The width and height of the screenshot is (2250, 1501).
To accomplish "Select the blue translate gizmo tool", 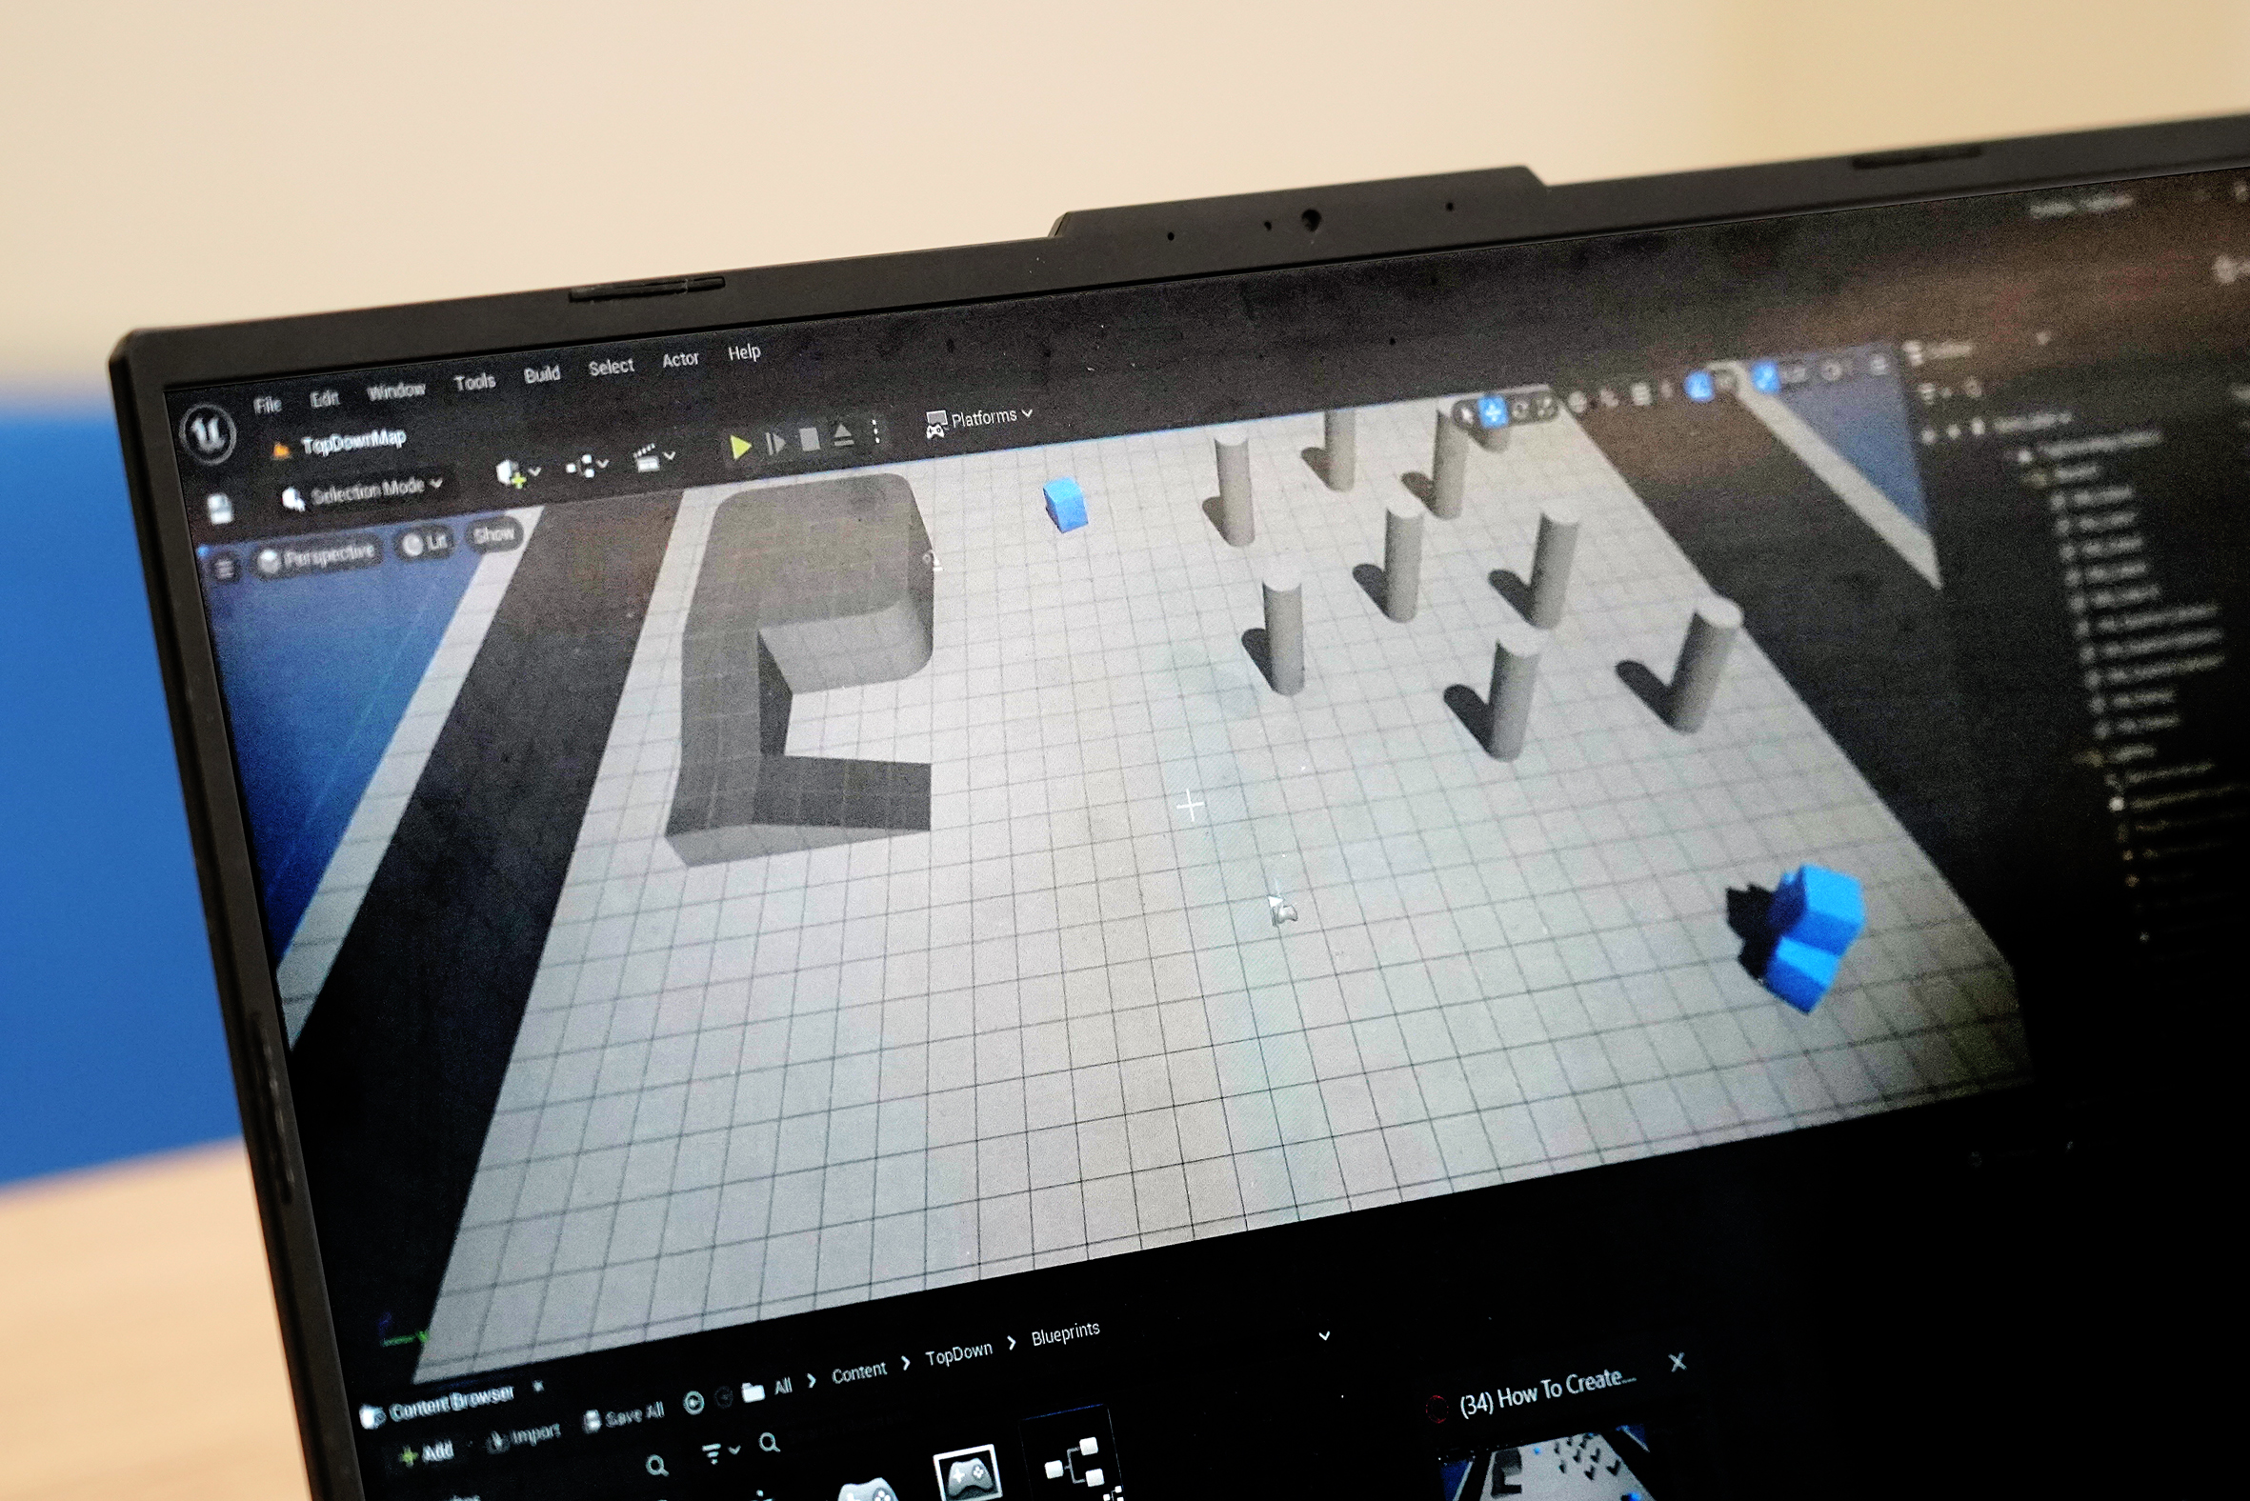I will (1492, 412).
